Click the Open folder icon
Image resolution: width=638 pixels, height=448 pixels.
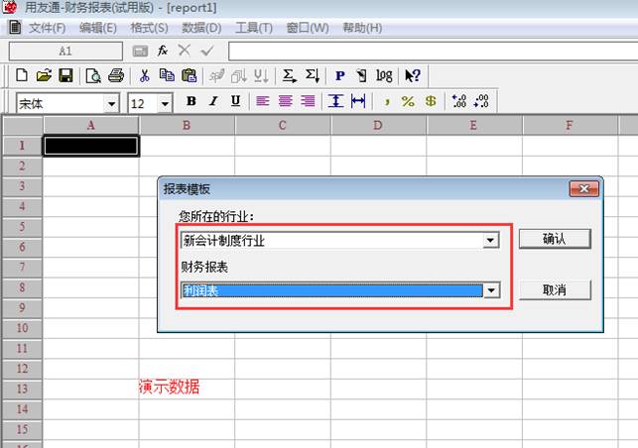[x=44, y=75]
